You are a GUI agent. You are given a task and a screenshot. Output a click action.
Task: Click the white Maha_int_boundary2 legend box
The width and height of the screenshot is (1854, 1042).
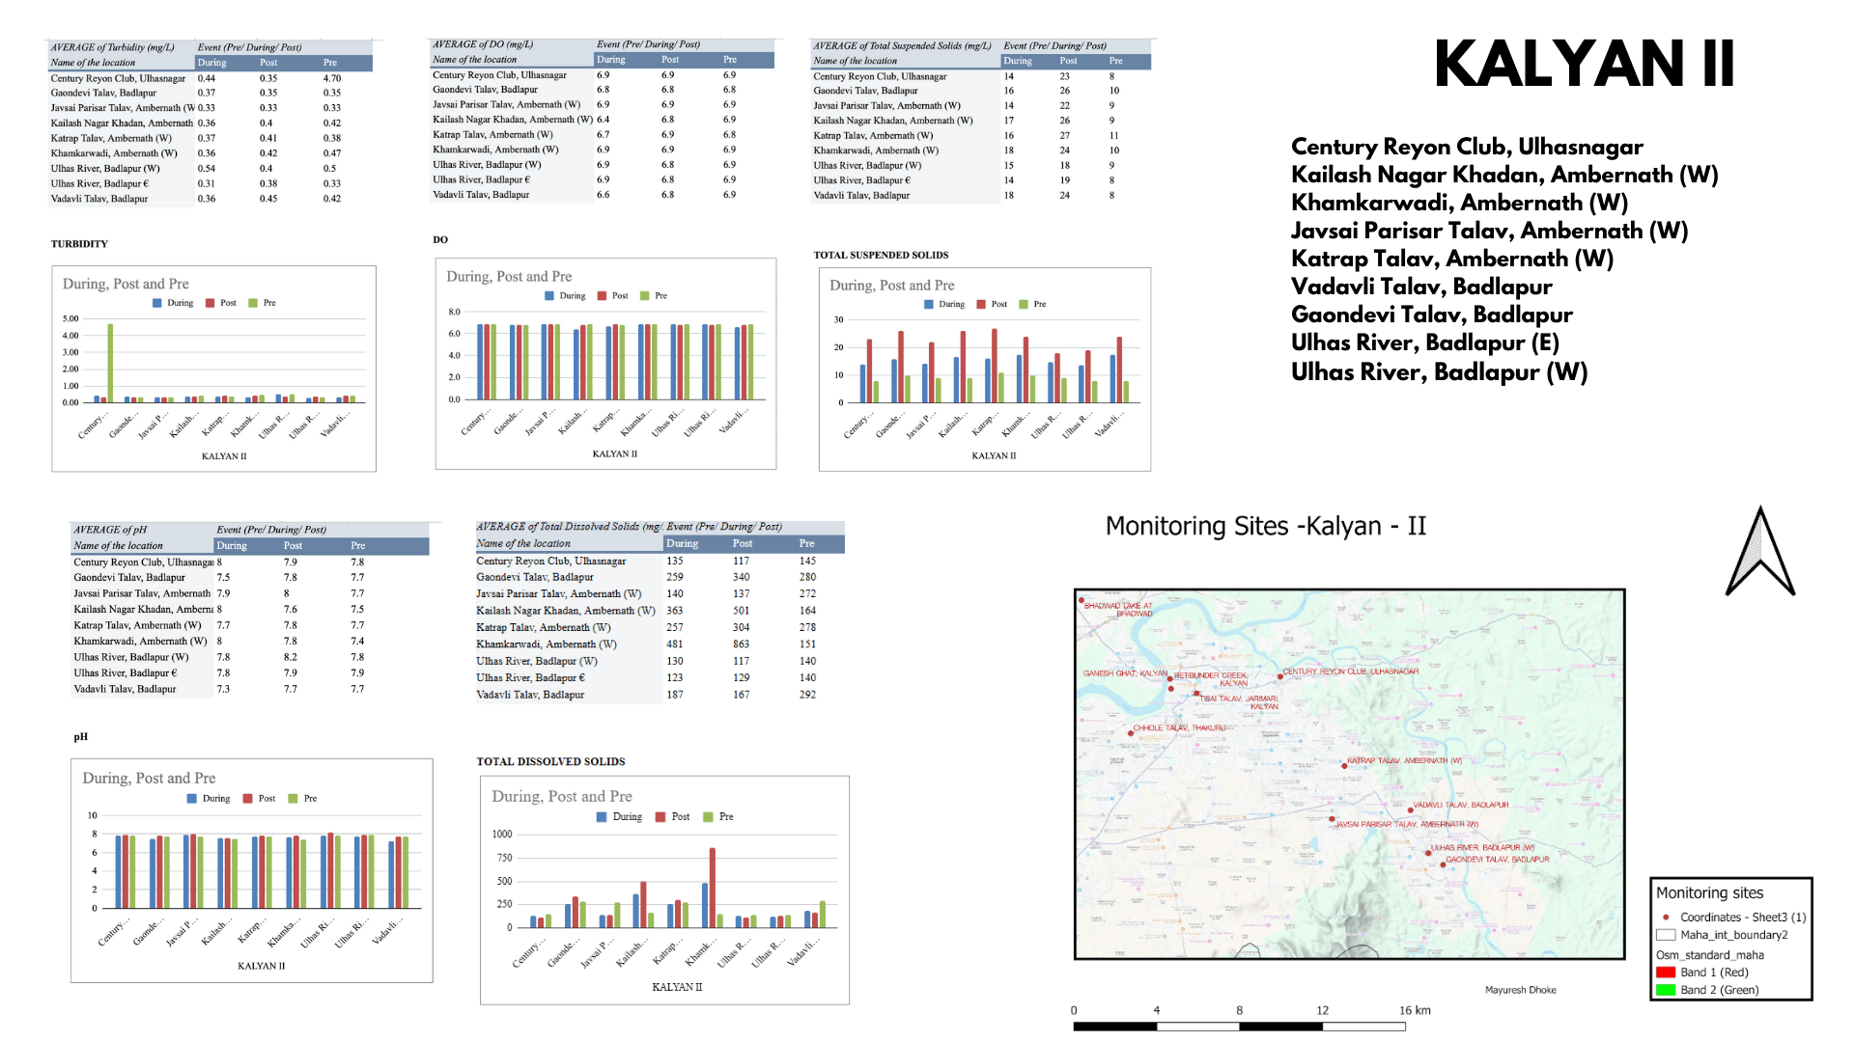(x=1666, y=935)
